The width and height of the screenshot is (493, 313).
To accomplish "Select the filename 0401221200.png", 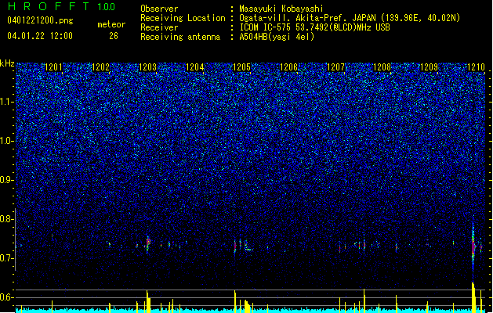I will [x=40, y=20].
